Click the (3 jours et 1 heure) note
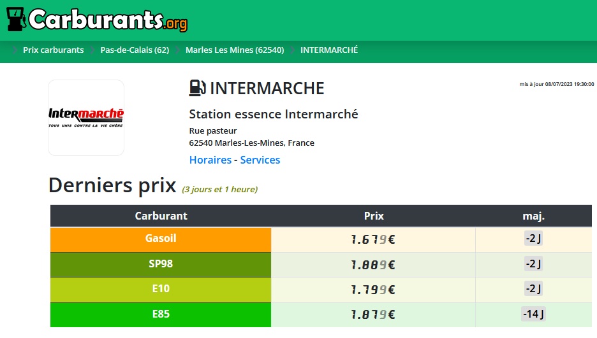Viewport: 597px width, 338px height. tap(219, 189)
